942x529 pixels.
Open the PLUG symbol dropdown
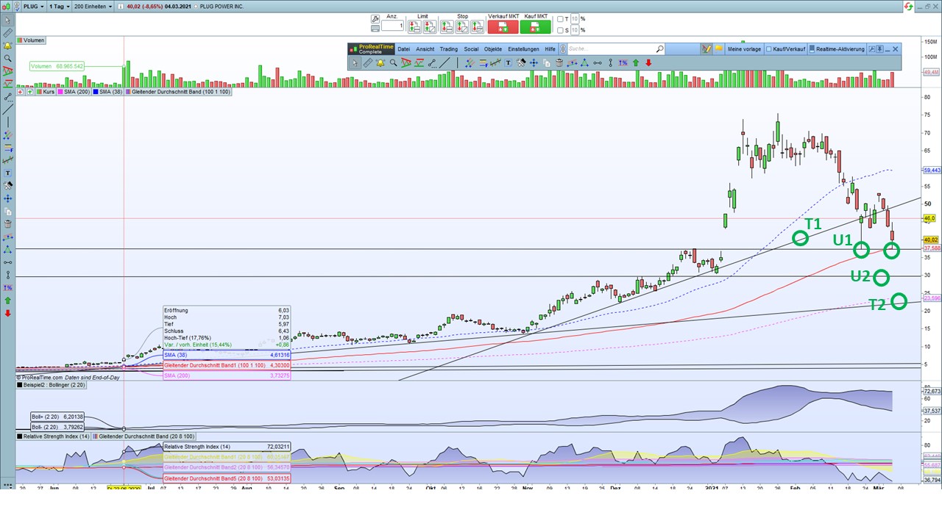33,6
